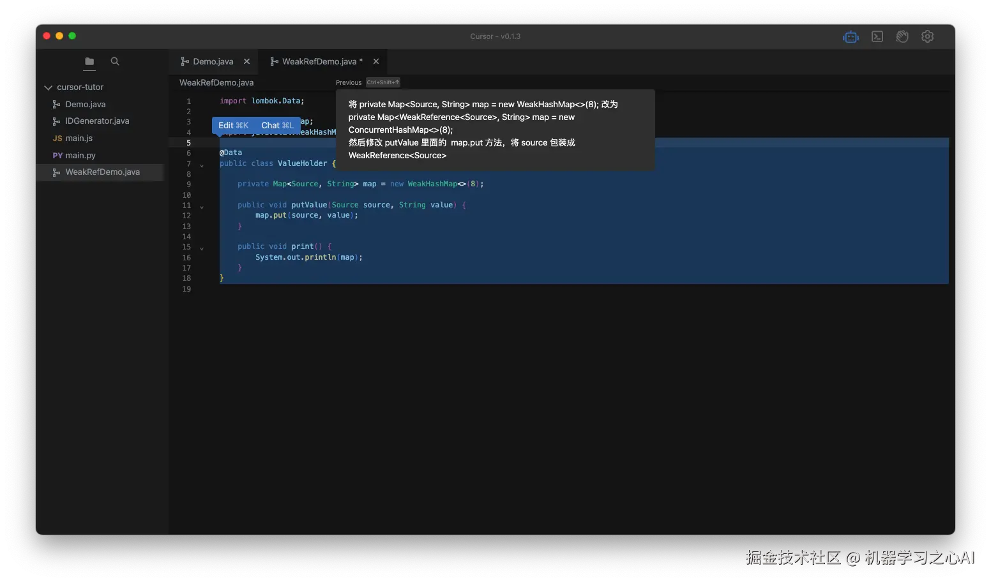This screenshot has width=991, height=582.
Task: Click the JS icon beside main.js
Action: [57, 138]
